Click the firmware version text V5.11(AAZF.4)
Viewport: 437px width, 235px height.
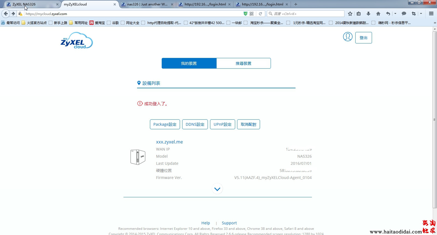273,178
